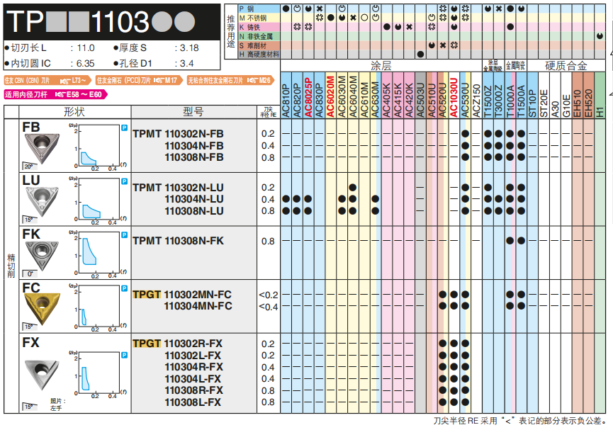
Task: Click the 涂层 group header
Action: [381, 65]
